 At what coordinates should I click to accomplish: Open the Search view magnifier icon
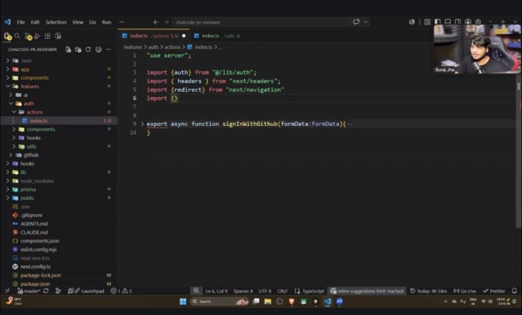[x=17, y=36]
